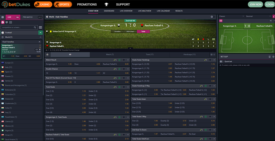The image size is (275, 141).
Task: Switch markets to single-column layout
Action: pos(214,55)
